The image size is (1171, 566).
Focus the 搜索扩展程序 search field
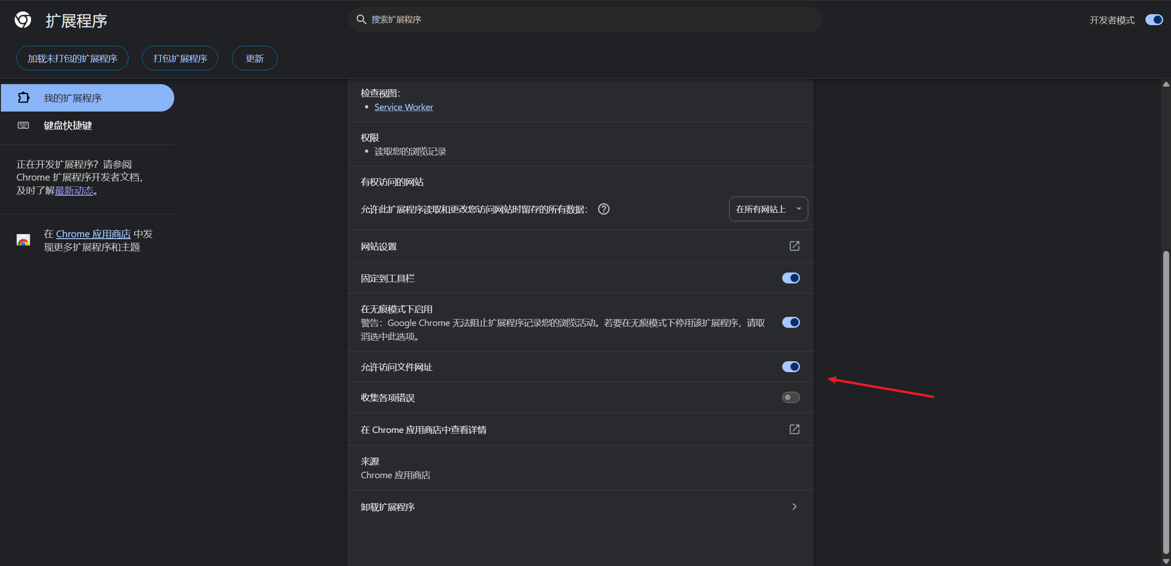[585, 20]
